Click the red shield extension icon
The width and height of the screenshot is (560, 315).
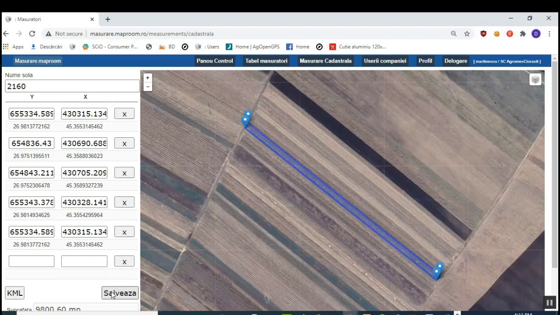[x=483, y=34]
